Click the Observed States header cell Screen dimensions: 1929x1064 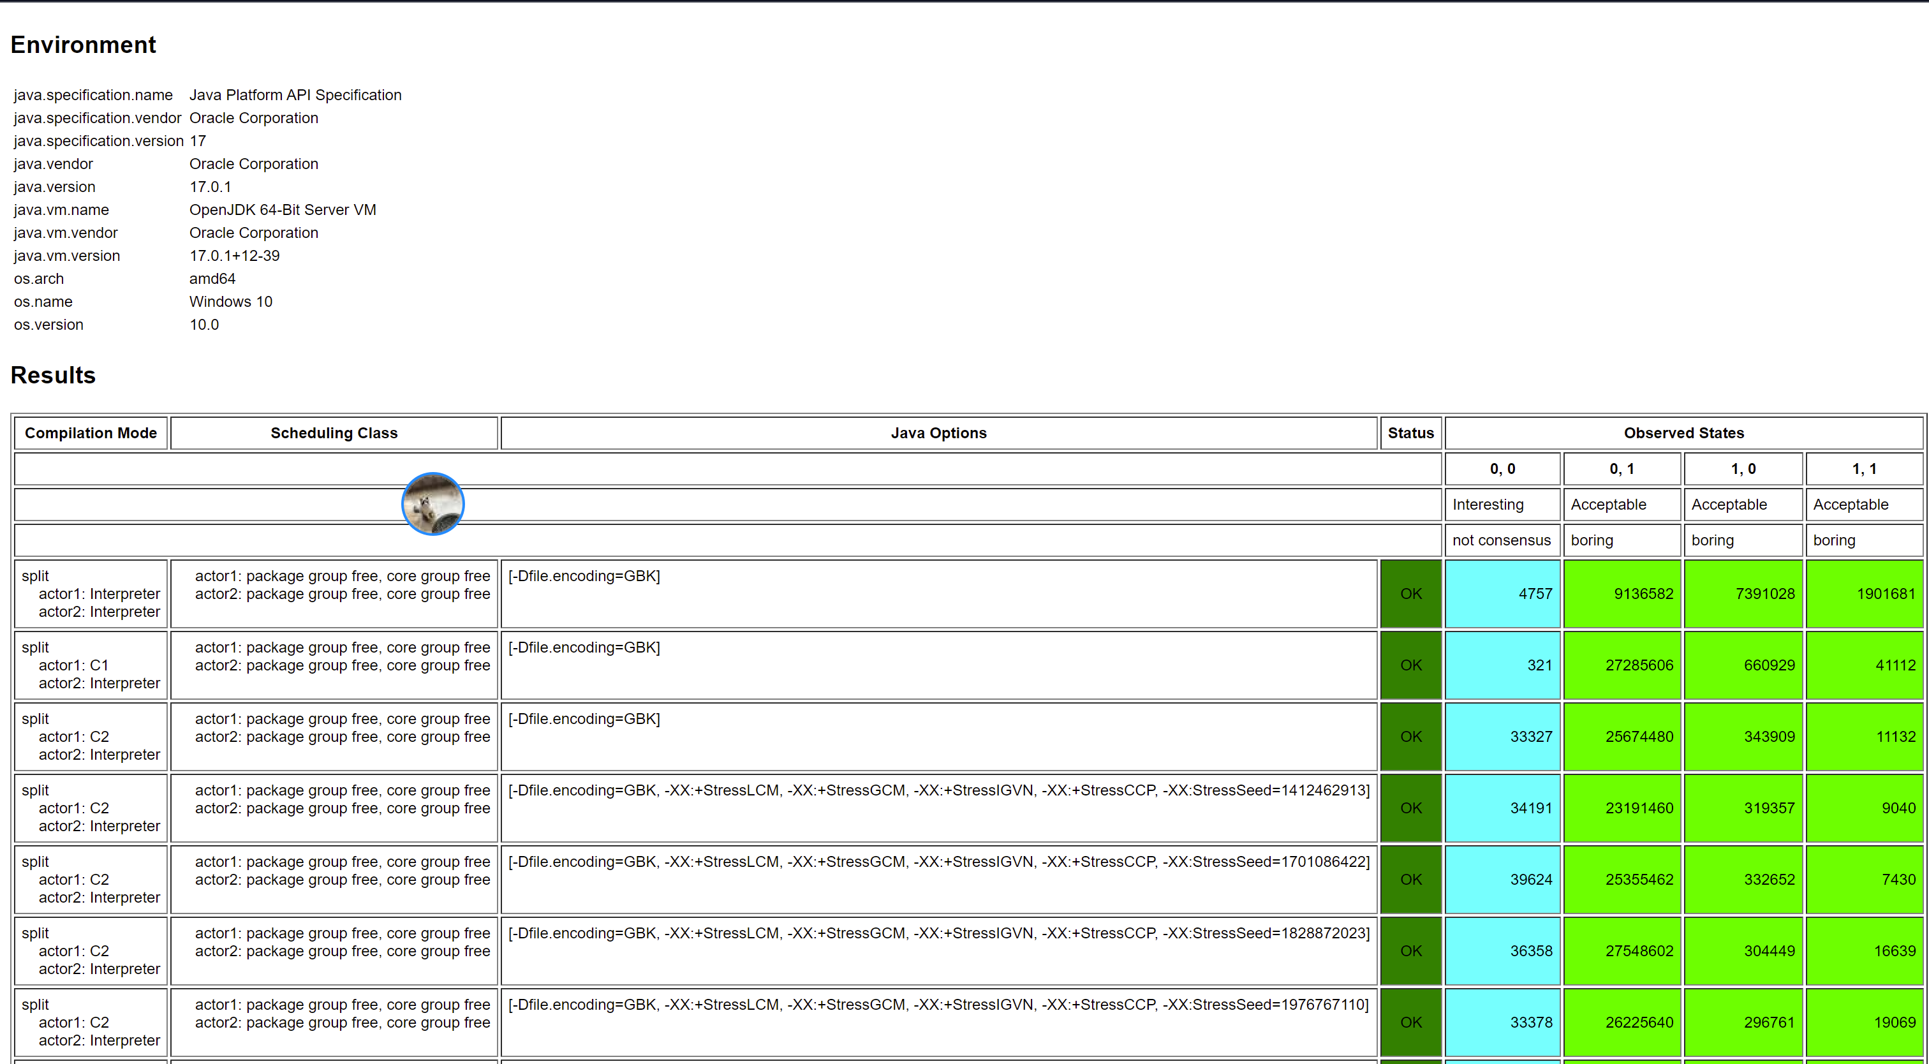1683,432
